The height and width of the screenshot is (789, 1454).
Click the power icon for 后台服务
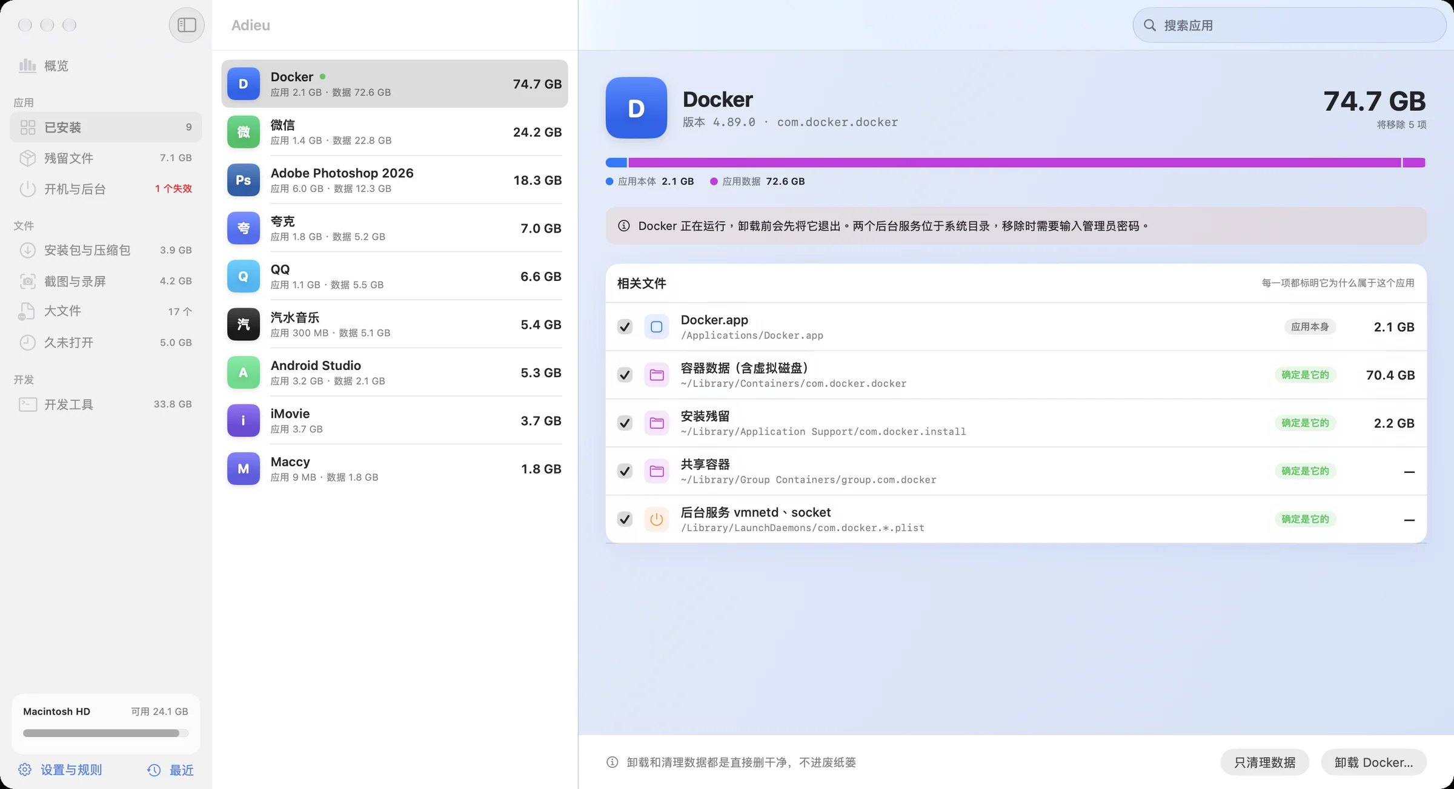[657, 519]
